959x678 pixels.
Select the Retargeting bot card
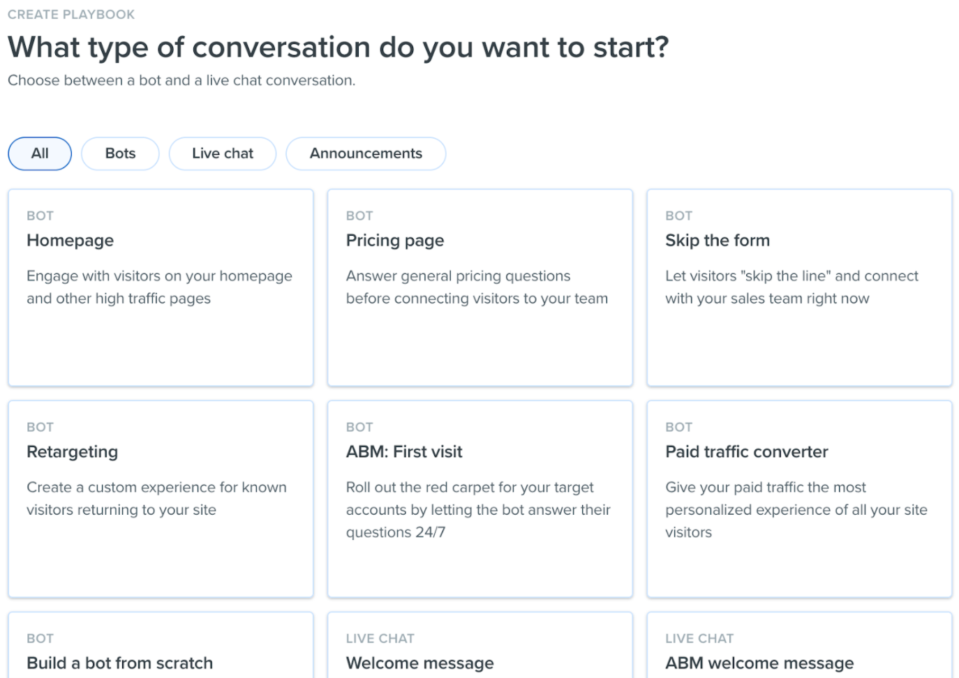(161, 499)
